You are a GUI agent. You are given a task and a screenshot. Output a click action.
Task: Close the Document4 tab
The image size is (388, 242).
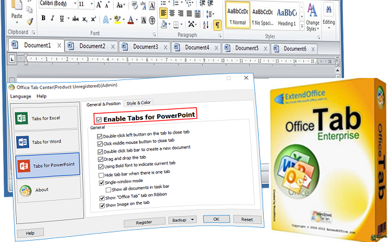coord(216,48)
